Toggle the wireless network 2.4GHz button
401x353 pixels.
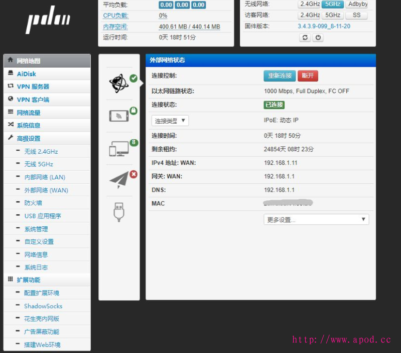tap(309, 4)
